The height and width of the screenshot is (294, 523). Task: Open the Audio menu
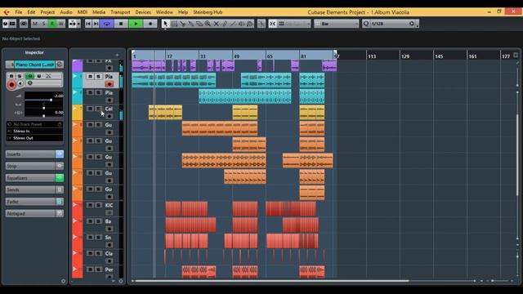[66, 12]
